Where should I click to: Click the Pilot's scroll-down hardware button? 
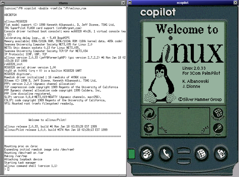(184, 162)
